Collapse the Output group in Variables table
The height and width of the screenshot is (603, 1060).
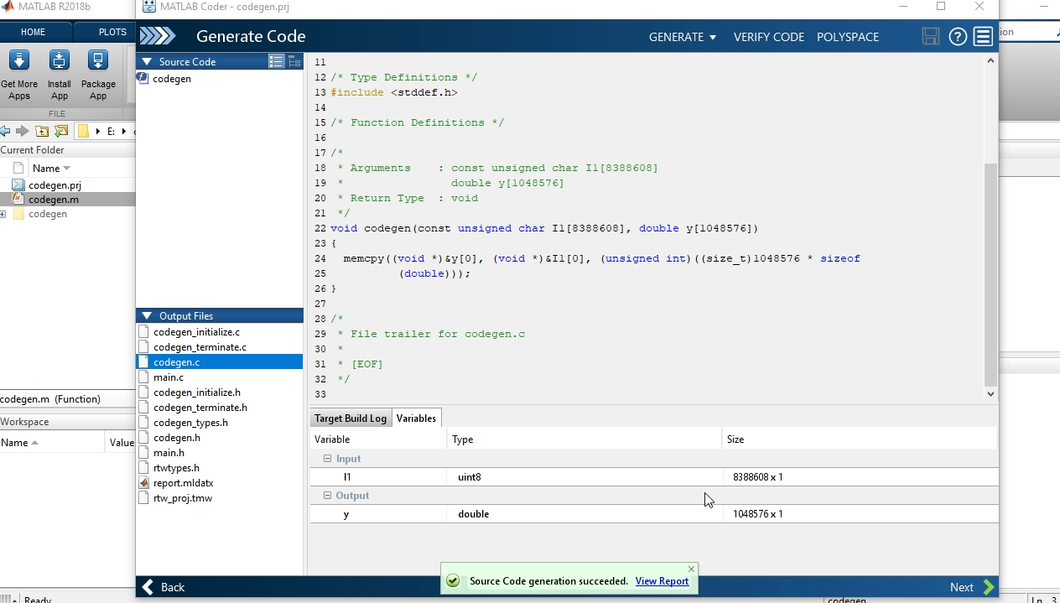point(326,495)
